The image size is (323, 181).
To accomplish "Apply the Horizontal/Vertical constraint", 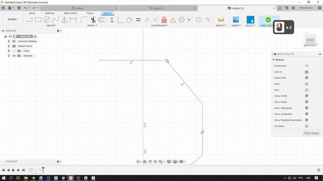I will (112, 20).
